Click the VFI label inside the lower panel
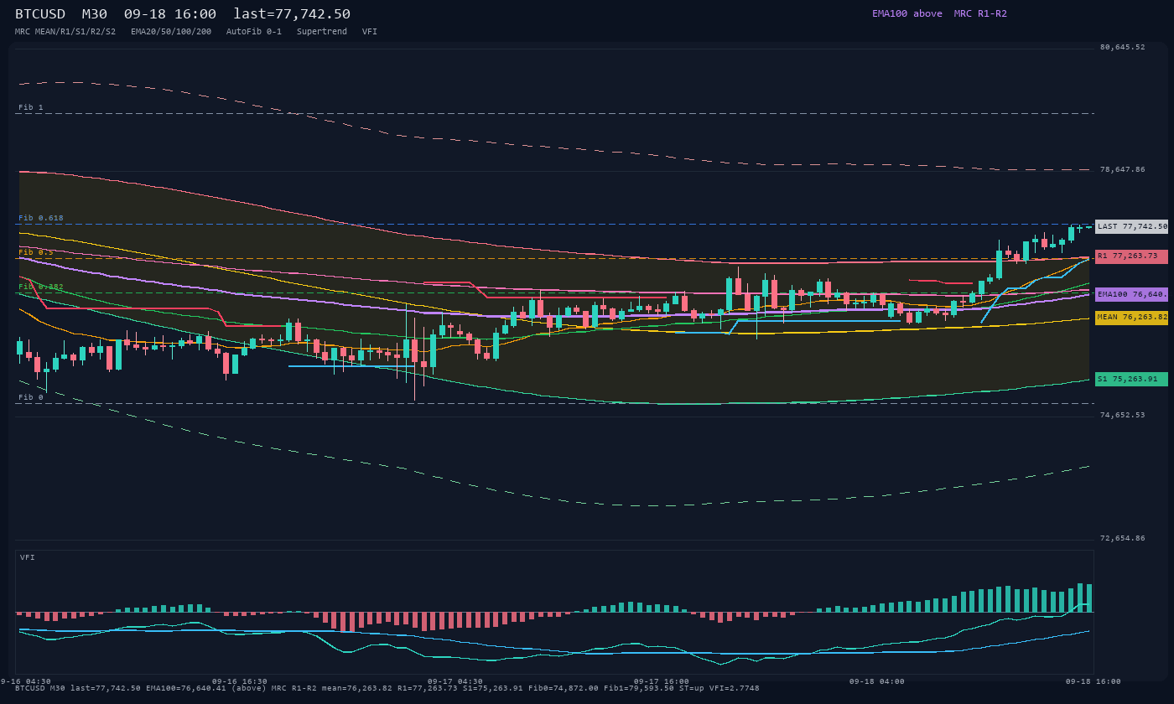 28,557
